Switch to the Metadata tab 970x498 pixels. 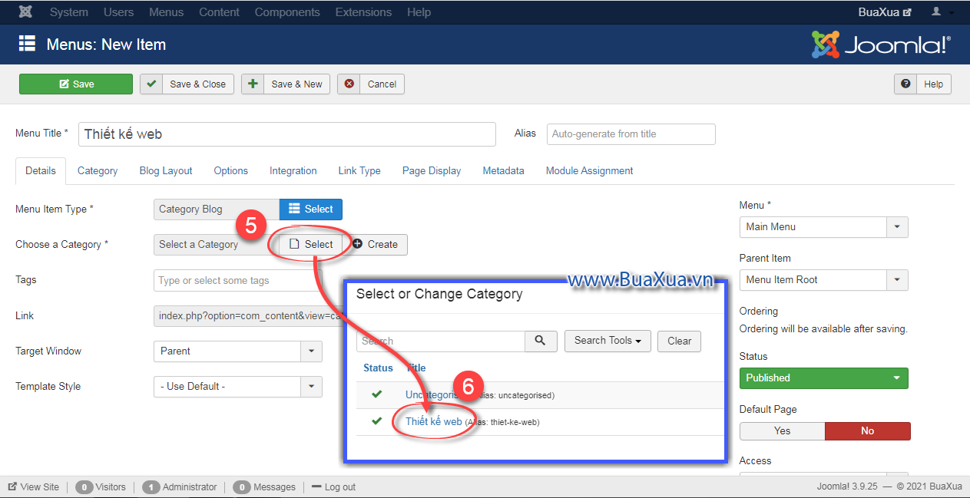503,171
